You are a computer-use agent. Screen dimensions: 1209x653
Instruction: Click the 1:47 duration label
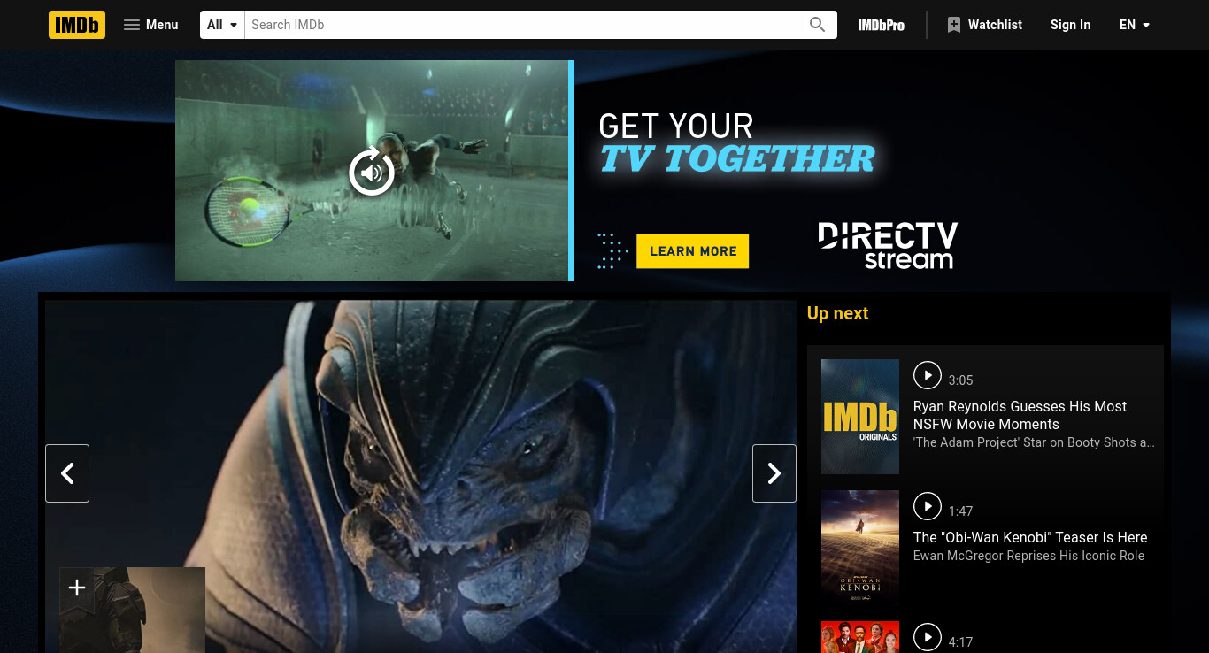pos(960,511)
